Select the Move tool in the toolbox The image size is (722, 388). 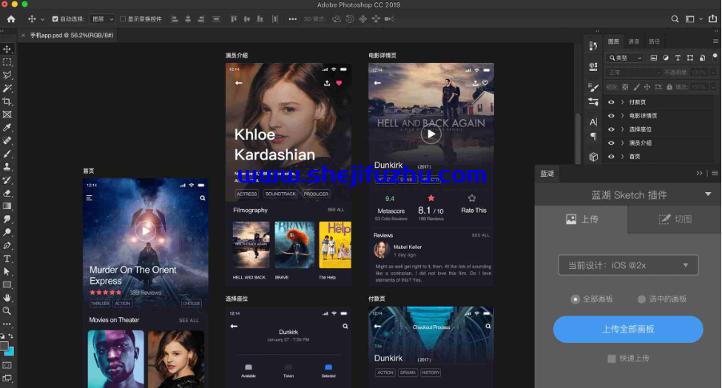pos(7,49)
